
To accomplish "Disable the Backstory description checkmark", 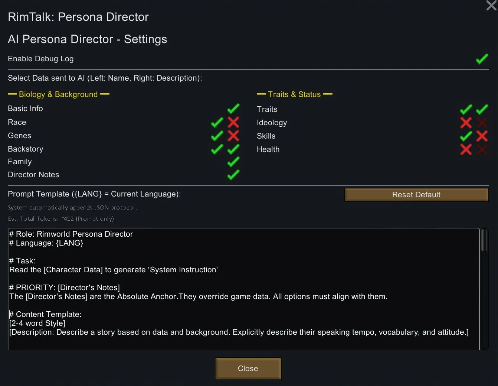I will 233,149.
